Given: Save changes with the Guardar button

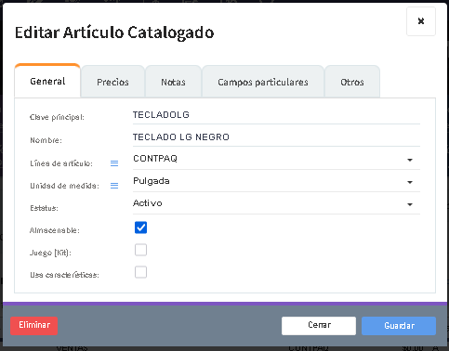Looking at the screenshot, I should 399,326.
